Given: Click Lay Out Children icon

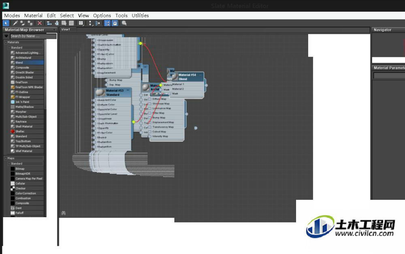Looking at the screenshot, I should [97, 23].
